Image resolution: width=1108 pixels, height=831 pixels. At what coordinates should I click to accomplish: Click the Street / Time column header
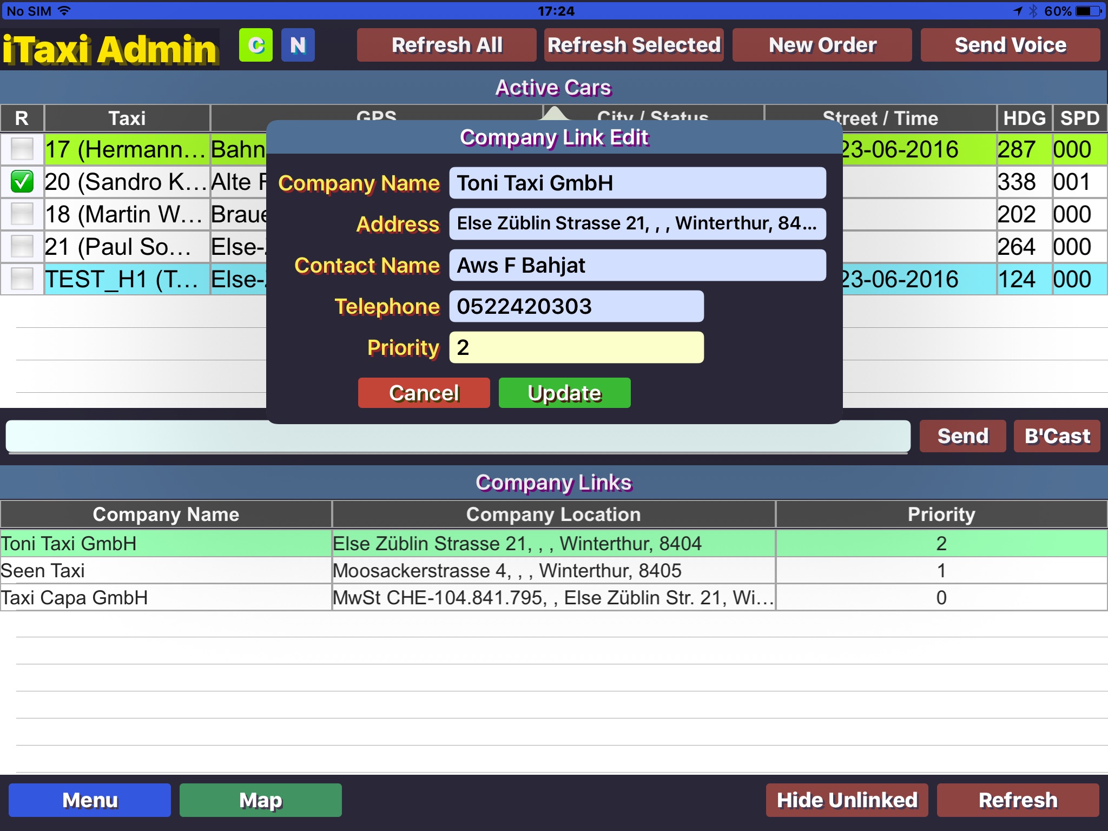880,118
